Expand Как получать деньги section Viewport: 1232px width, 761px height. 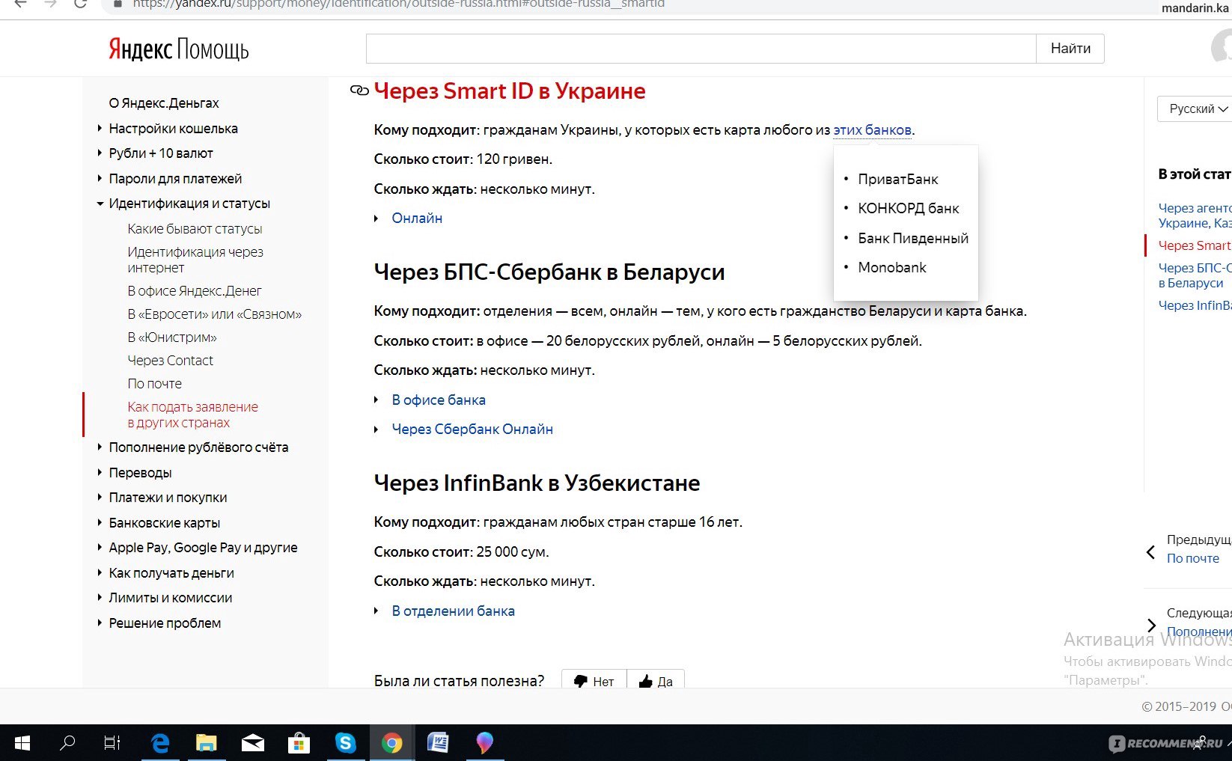(x=171, y=573)
